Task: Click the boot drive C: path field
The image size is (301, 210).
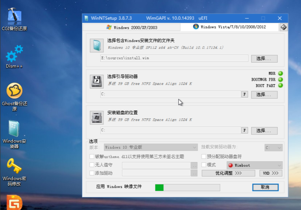Action: tap(171, 94)
